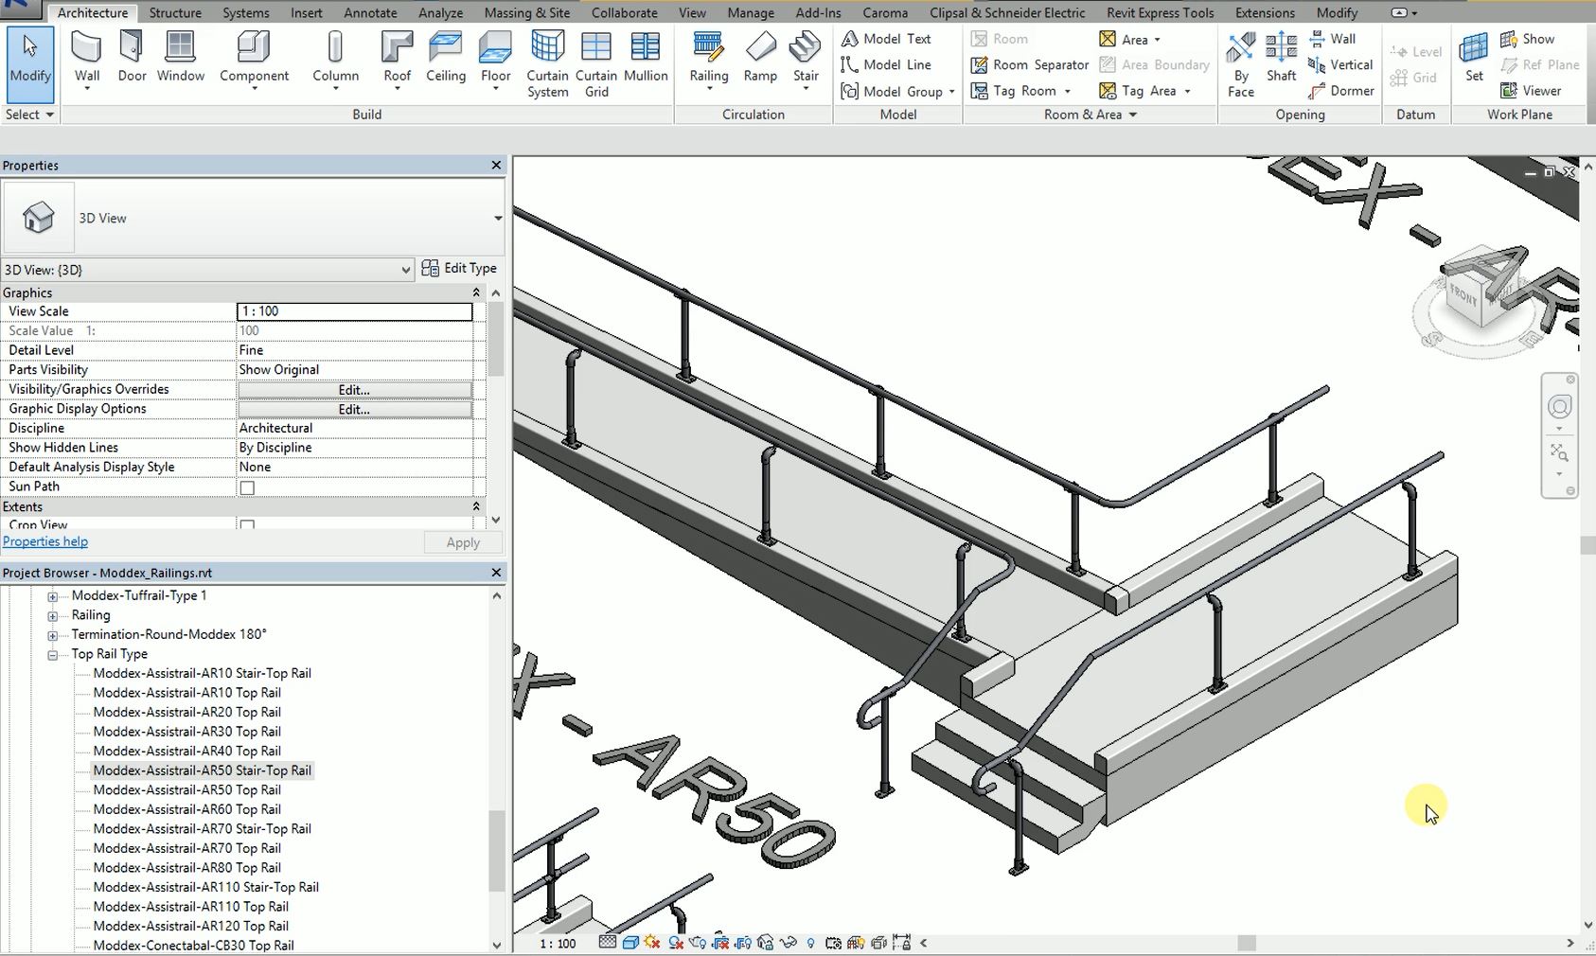Click the navigation wheel icon
1596x956 pixels.
1559,407
